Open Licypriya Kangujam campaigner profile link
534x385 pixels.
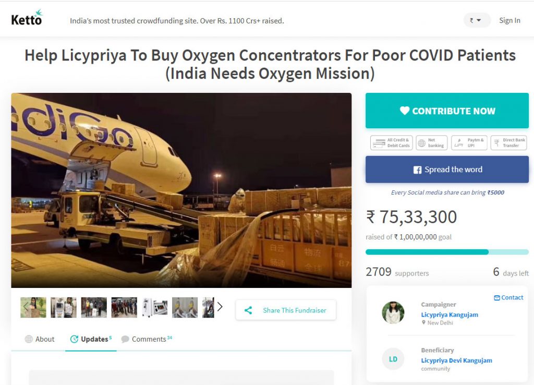click(449, 315)
